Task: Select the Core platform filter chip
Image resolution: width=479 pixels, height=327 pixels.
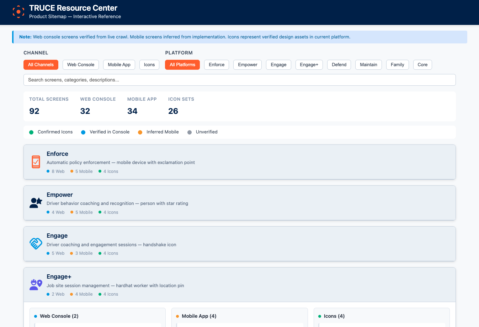Action: 422,65
